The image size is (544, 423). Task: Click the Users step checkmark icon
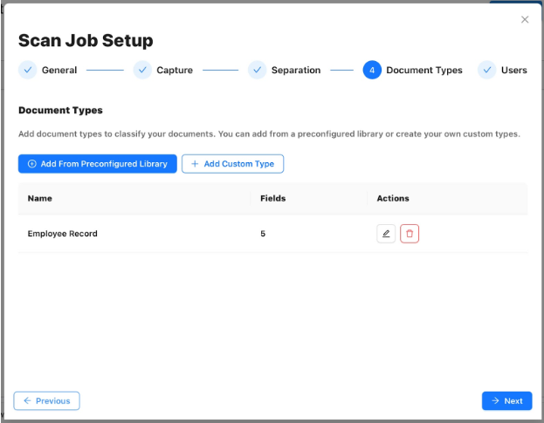(486, 70)
